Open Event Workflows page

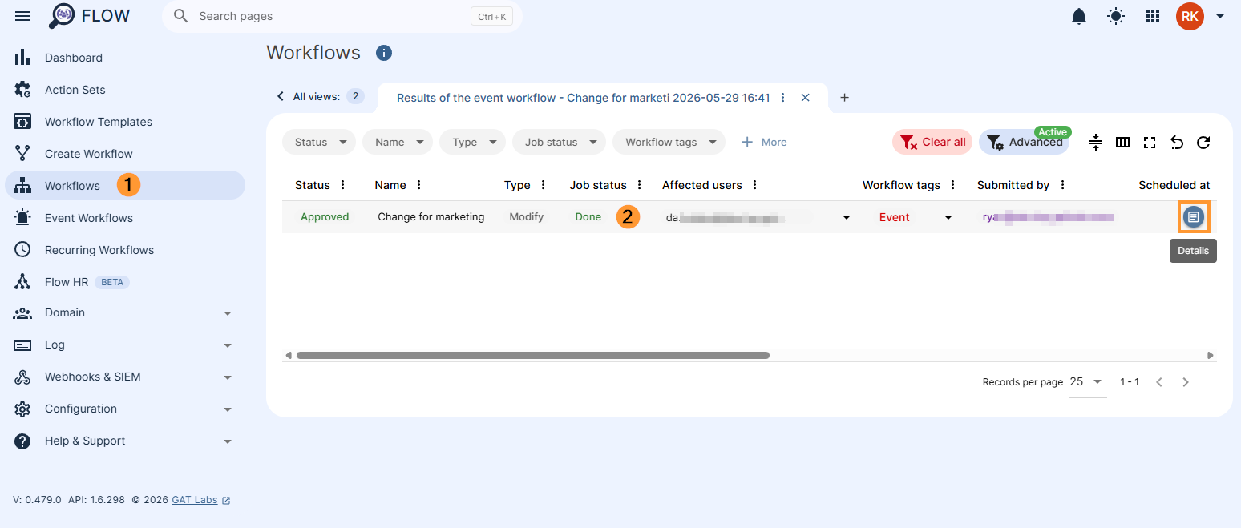pos(124,218)
